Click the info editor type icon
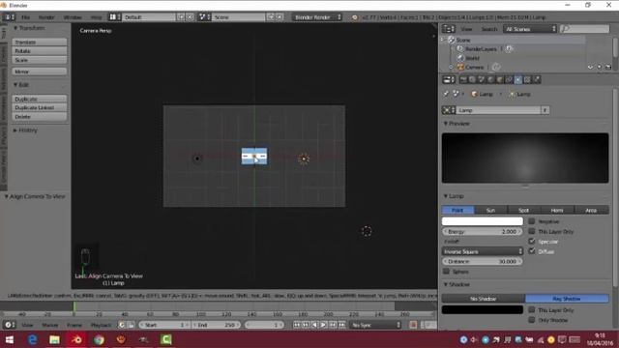The height and width of the screenshot is (348, 619). pyautogui.click(x=9, y=17)
